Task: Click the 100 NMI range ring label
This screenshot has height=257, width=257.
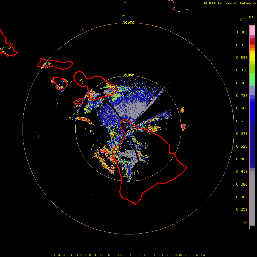Action: [x=128, y=23]
